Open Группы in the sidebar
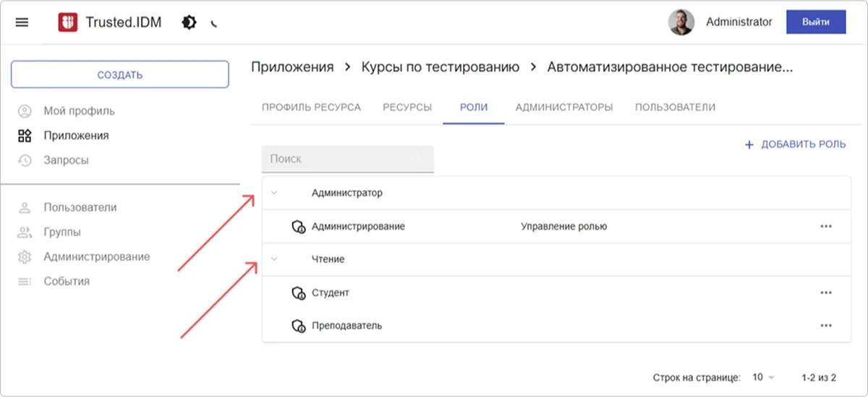 tap(62, 232)
